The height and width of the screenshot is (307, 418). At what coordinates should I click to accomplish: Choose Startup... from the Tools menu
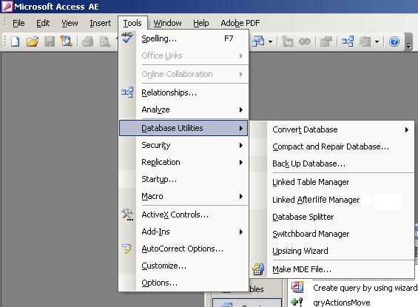(x=183, y=179)
